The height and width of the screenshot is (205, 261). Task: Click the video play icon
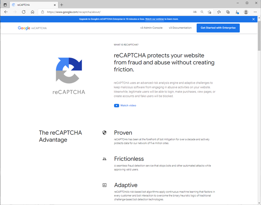click(x=116, y=105)
